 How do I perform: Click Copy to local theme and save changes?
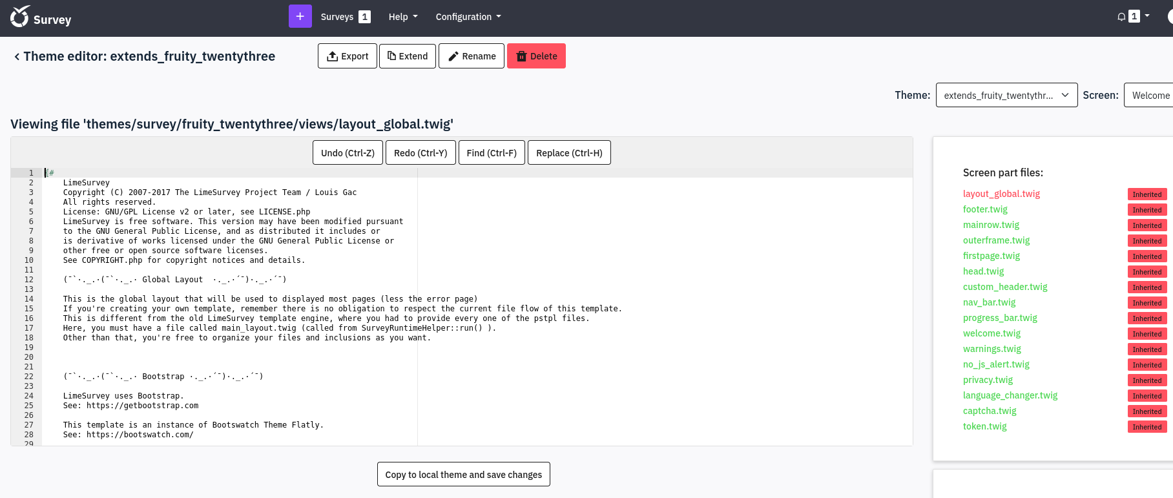pos(464,475)
